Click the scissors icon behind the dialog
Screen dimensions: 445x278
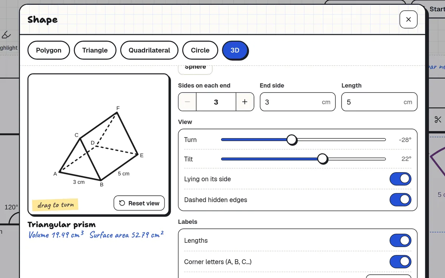coord(438,119)
